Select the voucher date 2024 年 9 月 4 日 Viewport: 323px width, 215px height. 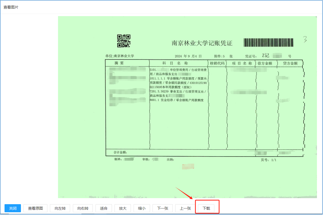[188, 56]
